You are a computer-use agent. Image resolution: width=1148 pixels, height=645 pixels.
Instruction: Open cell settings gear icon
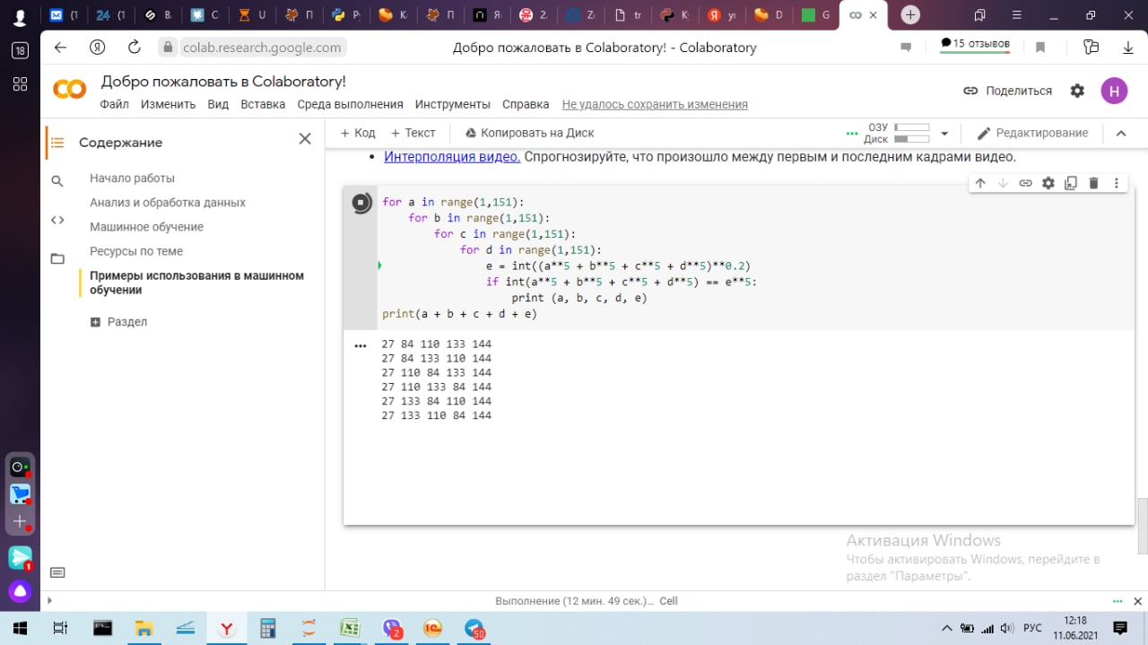[x=1048, y=183]
